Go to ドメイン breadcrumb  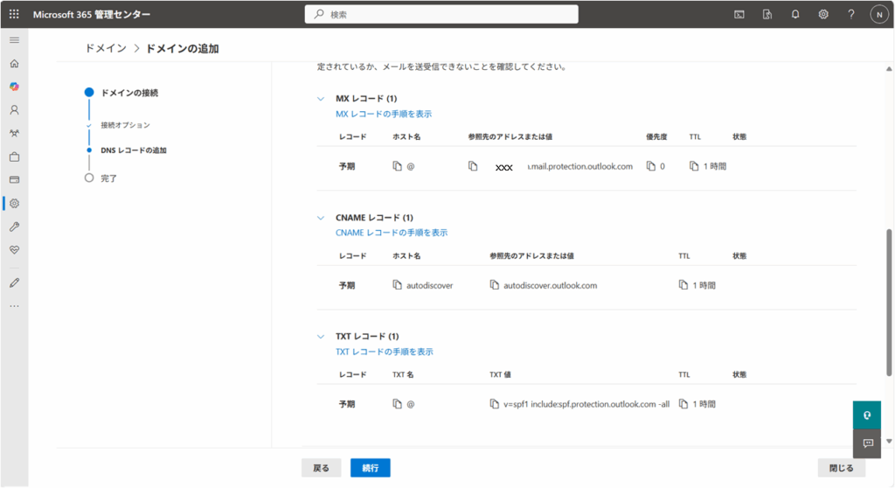click(106, 49)
